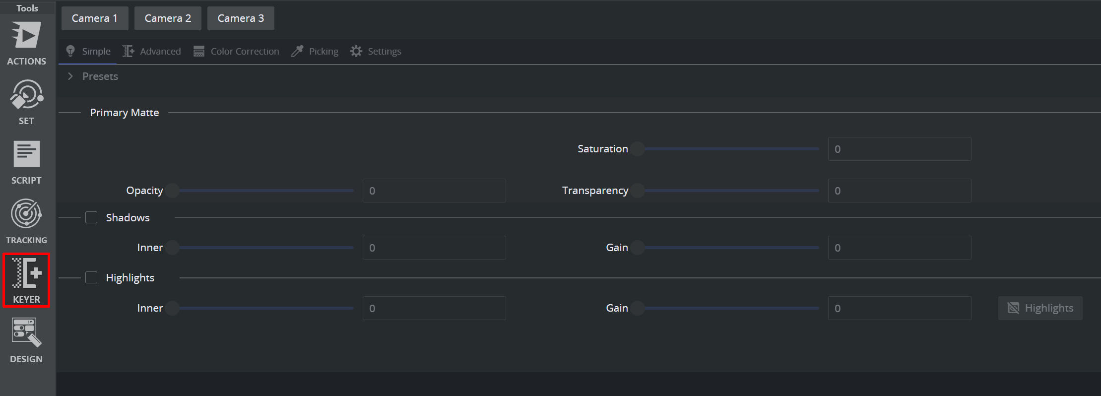This screenshot has width=1101, height=396.
Task: Switch to the Tracking tool
Action: [x=26, y=221]
